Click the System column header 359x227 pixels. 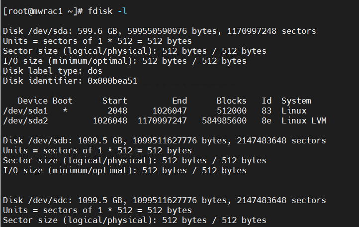click(296, 101)
